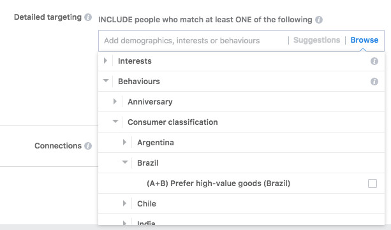Expand the Argentina arrow
The width and height of the screenshot is (391, 230).
[124, 142]
